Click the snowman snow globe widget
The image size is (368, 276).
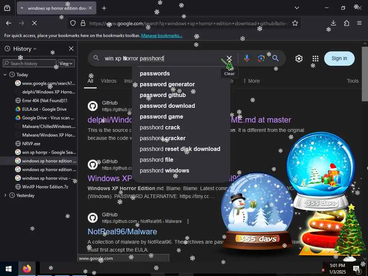257,211
